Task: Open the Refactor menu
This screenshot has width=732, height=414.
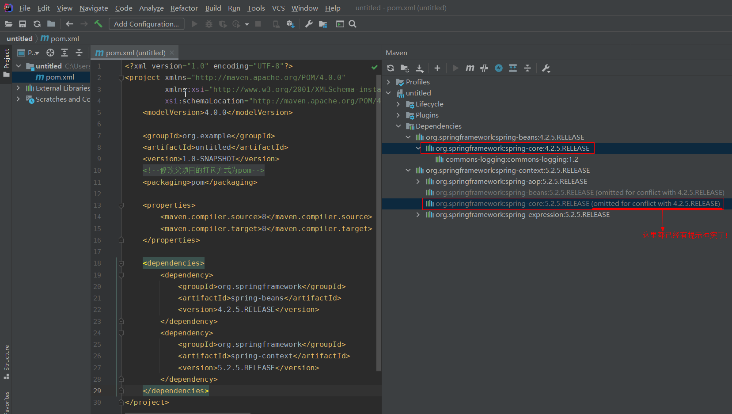Action: 184,8
